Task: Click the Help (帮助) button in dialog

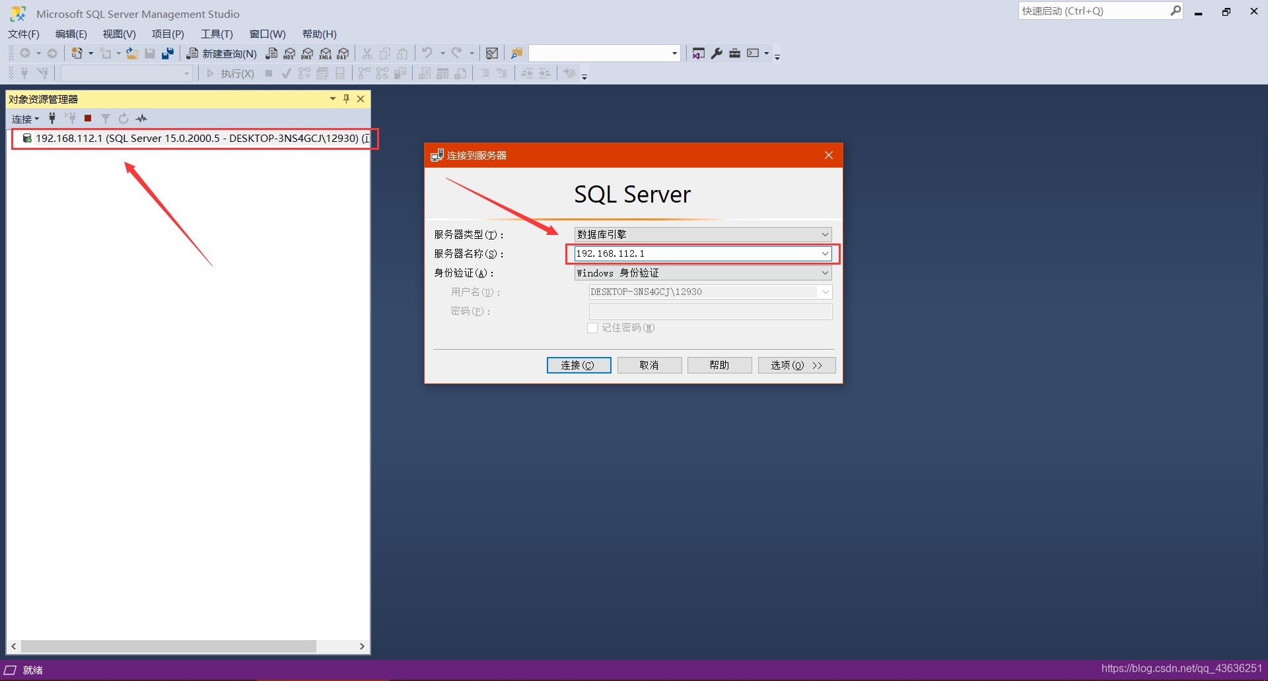Action: point(719,365)
